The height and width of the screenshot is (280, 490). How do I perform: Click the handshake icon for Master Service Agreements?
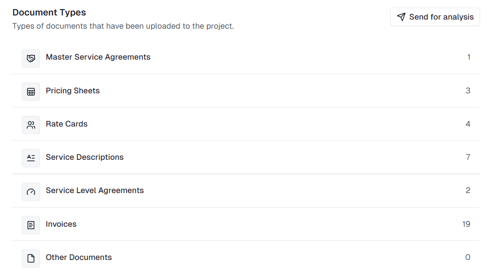[x=31, y=58]
